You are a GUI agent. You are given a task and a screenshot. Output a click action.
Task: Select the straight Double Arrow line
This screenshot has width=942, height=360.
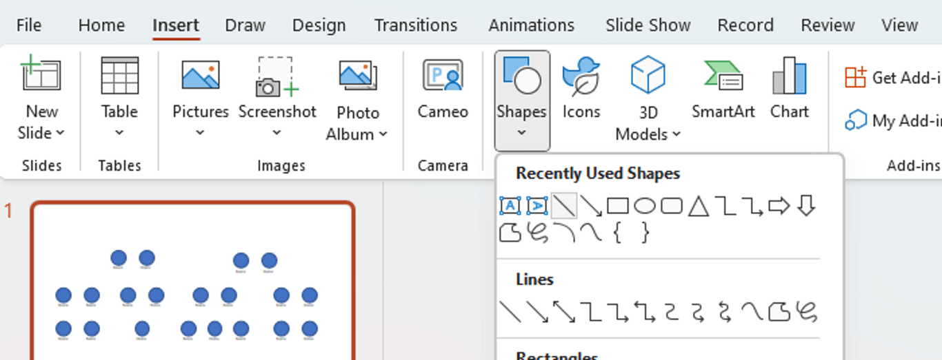[x=564, y=312]
